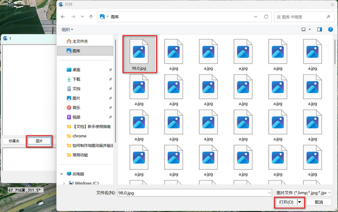Select 图库 in the sidebar
This screenshot has width=338, height=212.
coord(85,51)
